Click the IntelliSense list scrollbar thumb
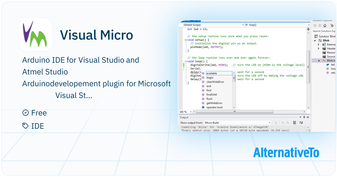The image size is (337, 177). 234,78
